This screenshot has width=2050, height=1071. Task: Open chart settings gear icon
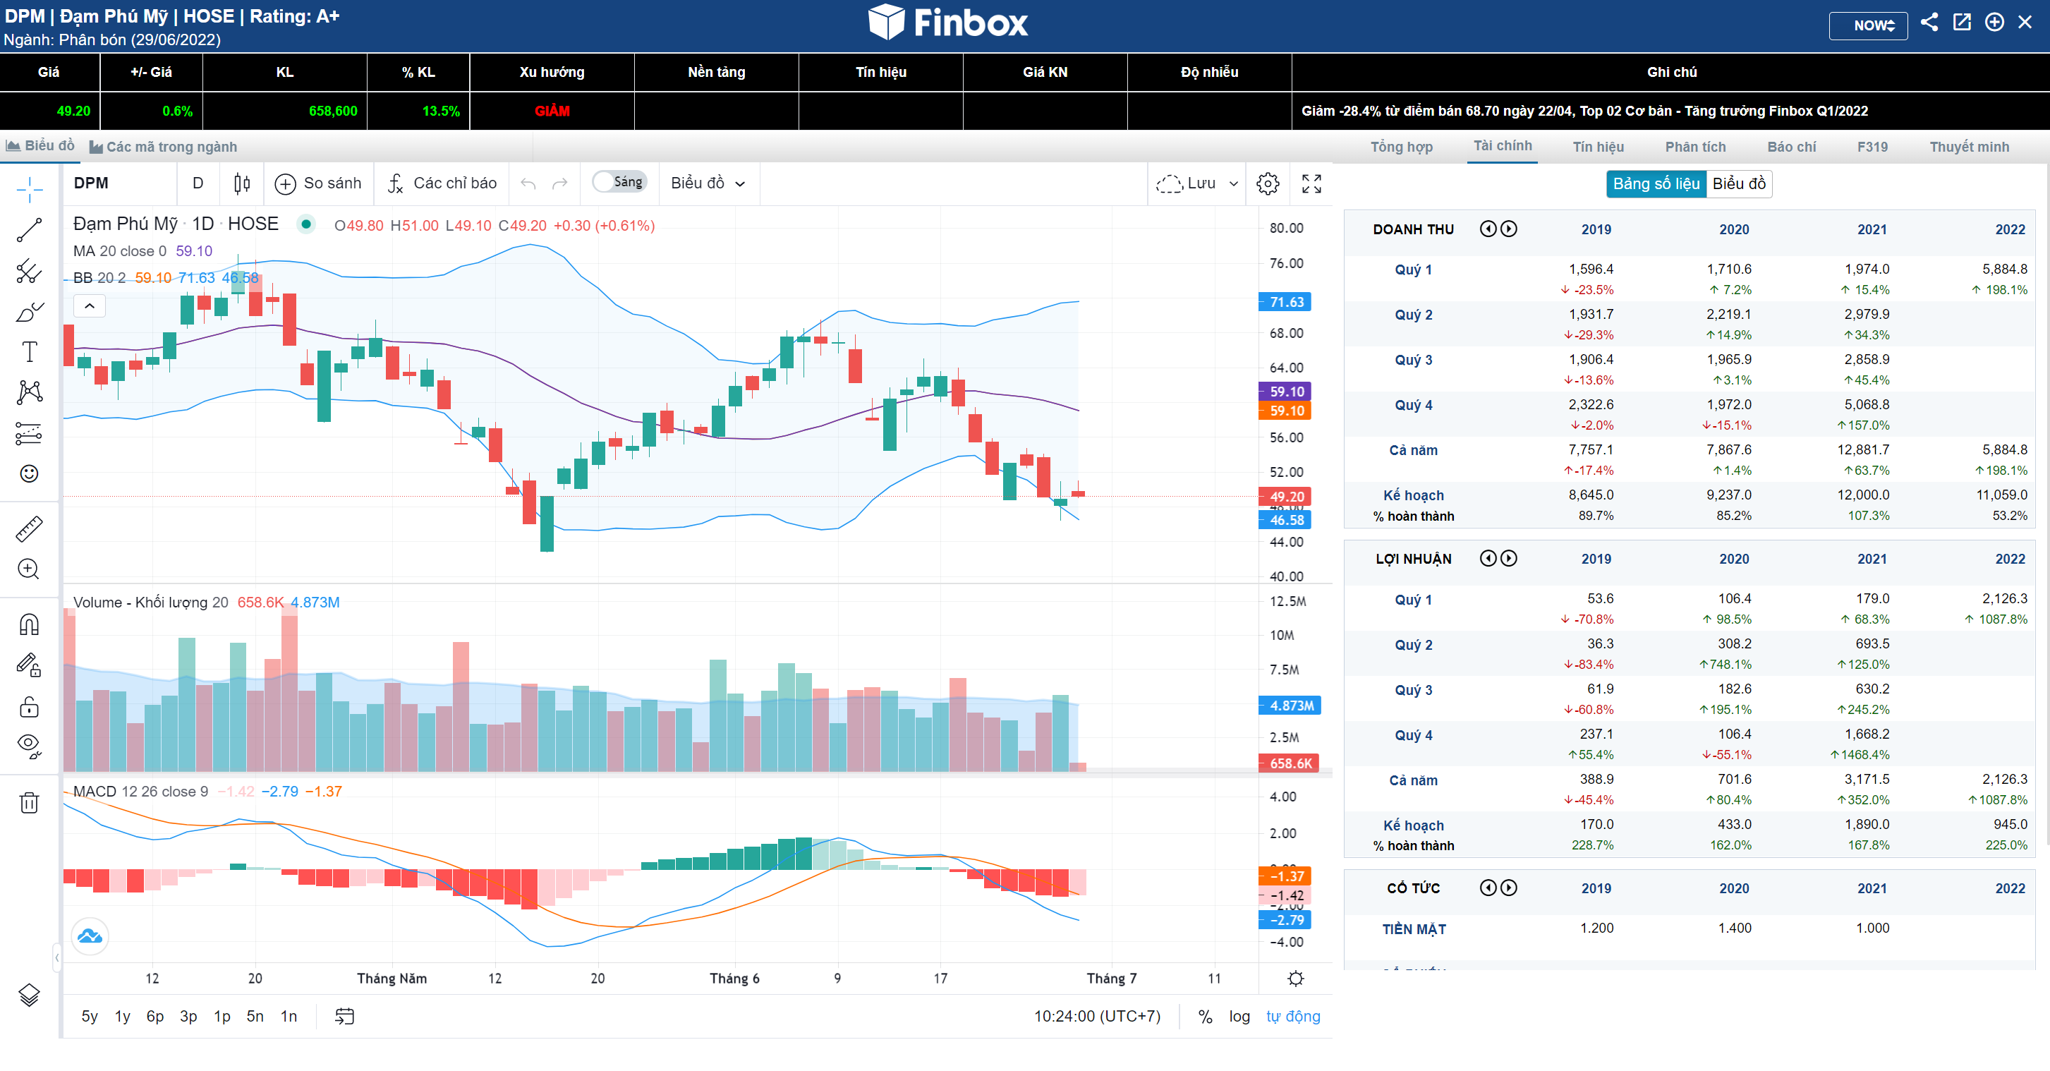pyautogui.click(x=1268, y=184)
